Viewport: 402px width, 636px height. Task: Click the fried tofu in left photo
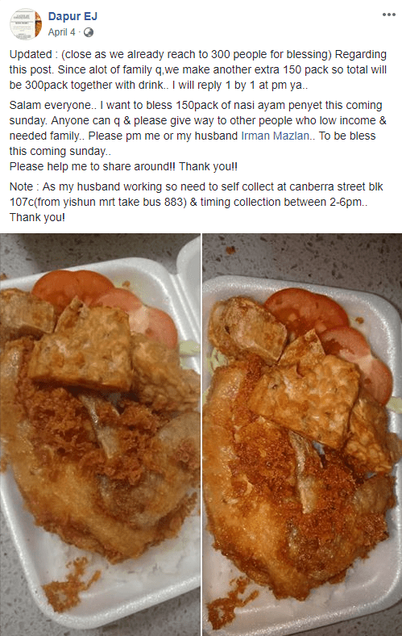pyautogui.click(x=81, y=349)
